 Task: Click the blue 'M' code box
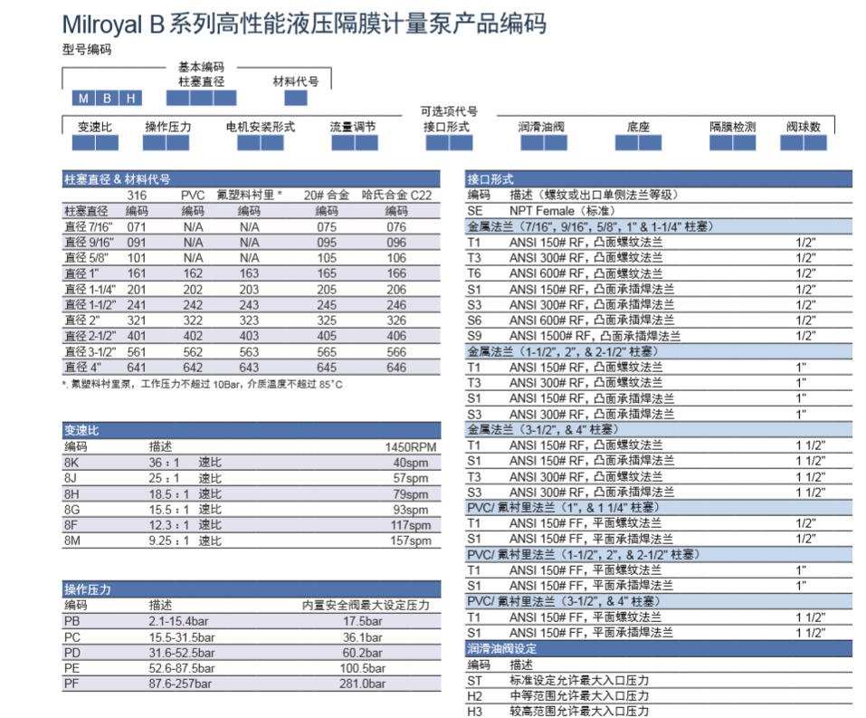coord(83,98)
